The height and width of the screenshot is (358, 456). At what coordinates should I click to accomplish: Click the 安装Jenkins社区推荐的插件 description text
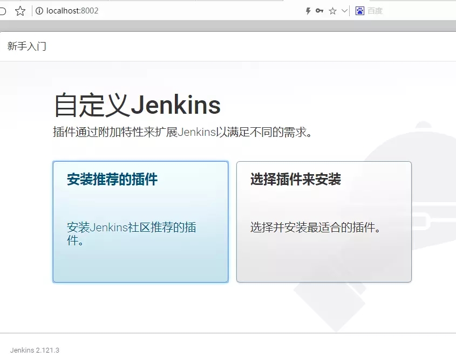tap(131, 233)
